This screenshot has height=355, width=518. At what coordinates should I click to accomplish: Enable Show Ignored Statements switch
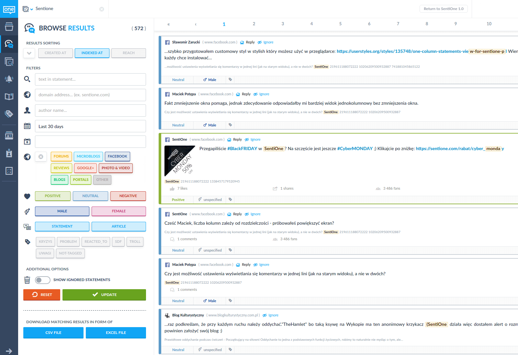pyautogui.click(x=43, y=280)
